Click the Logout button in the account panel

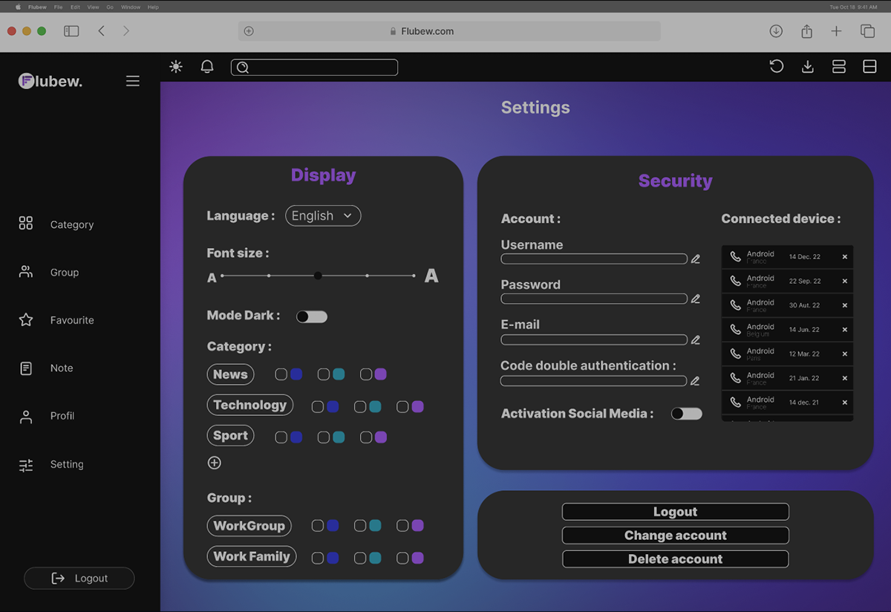(x=675, y=512)
